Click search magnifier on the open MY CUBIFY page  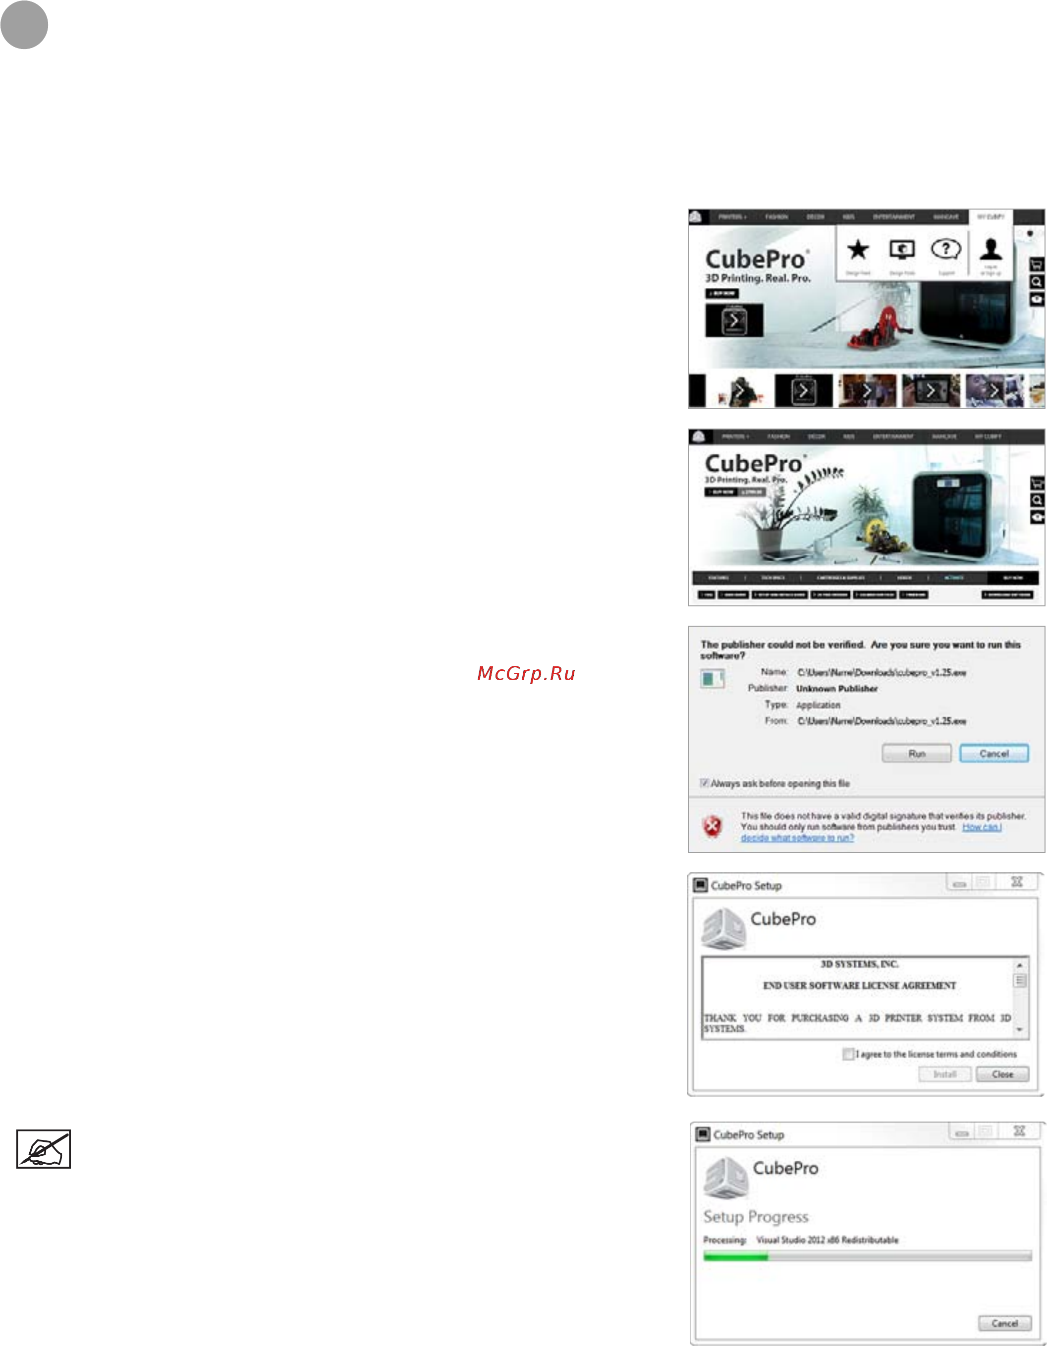tap(1037, 282)
